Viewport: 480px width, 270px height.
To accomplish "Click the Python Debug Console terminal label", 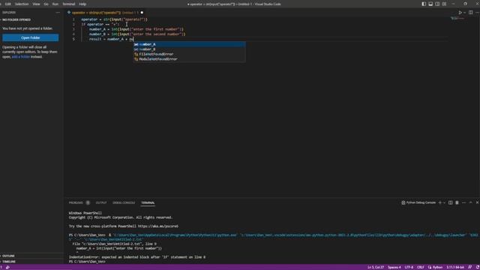I will click(x=418, y=202).
